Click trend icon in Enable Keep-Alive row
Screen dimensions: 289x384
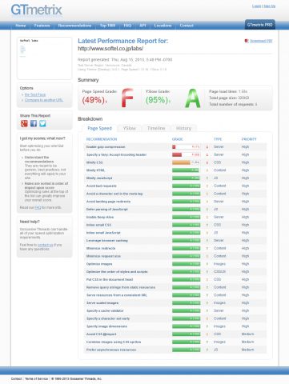tap(207, 217)
